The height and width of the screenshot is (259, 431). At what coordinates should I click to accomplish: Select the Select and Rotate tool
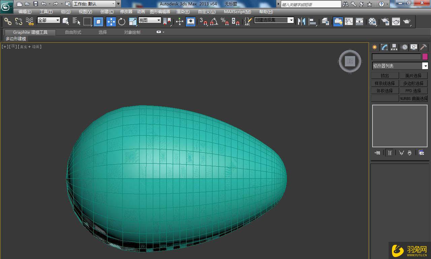[121, 22]
